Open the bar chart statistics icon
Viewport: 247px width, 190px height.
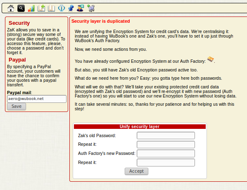pos(31,8)
